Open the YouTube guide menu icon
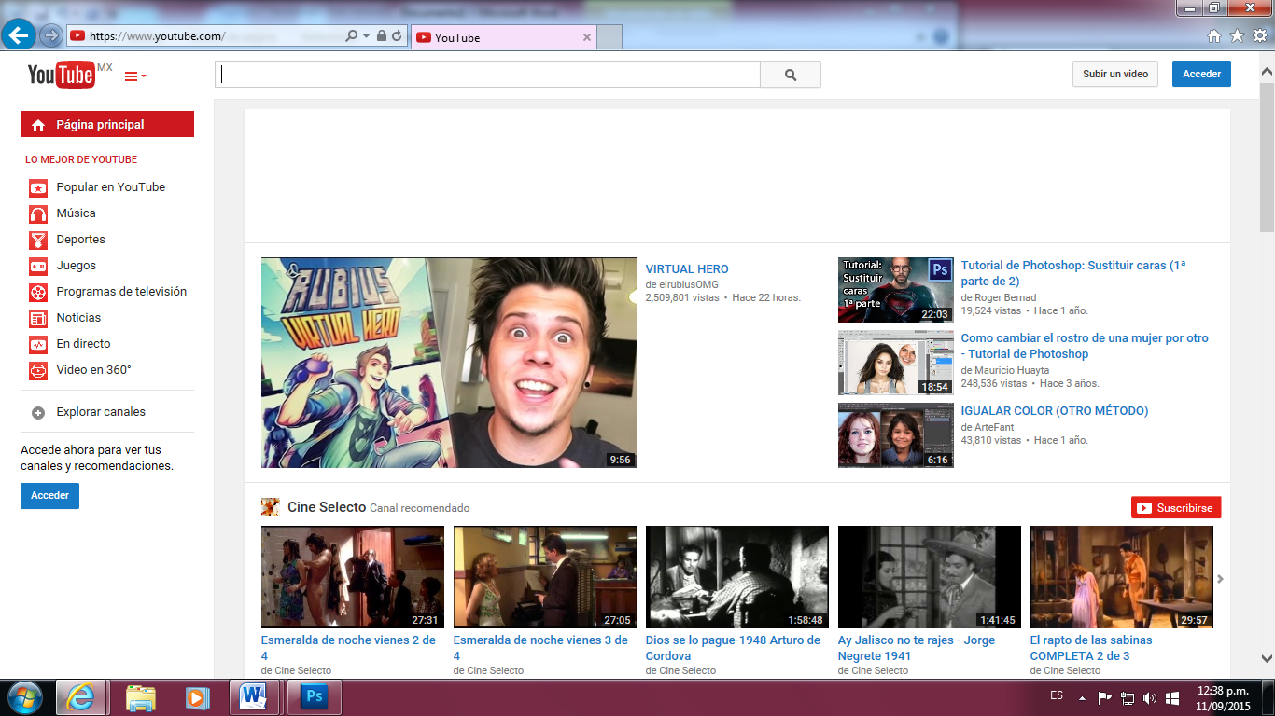 tap(134, 76)
